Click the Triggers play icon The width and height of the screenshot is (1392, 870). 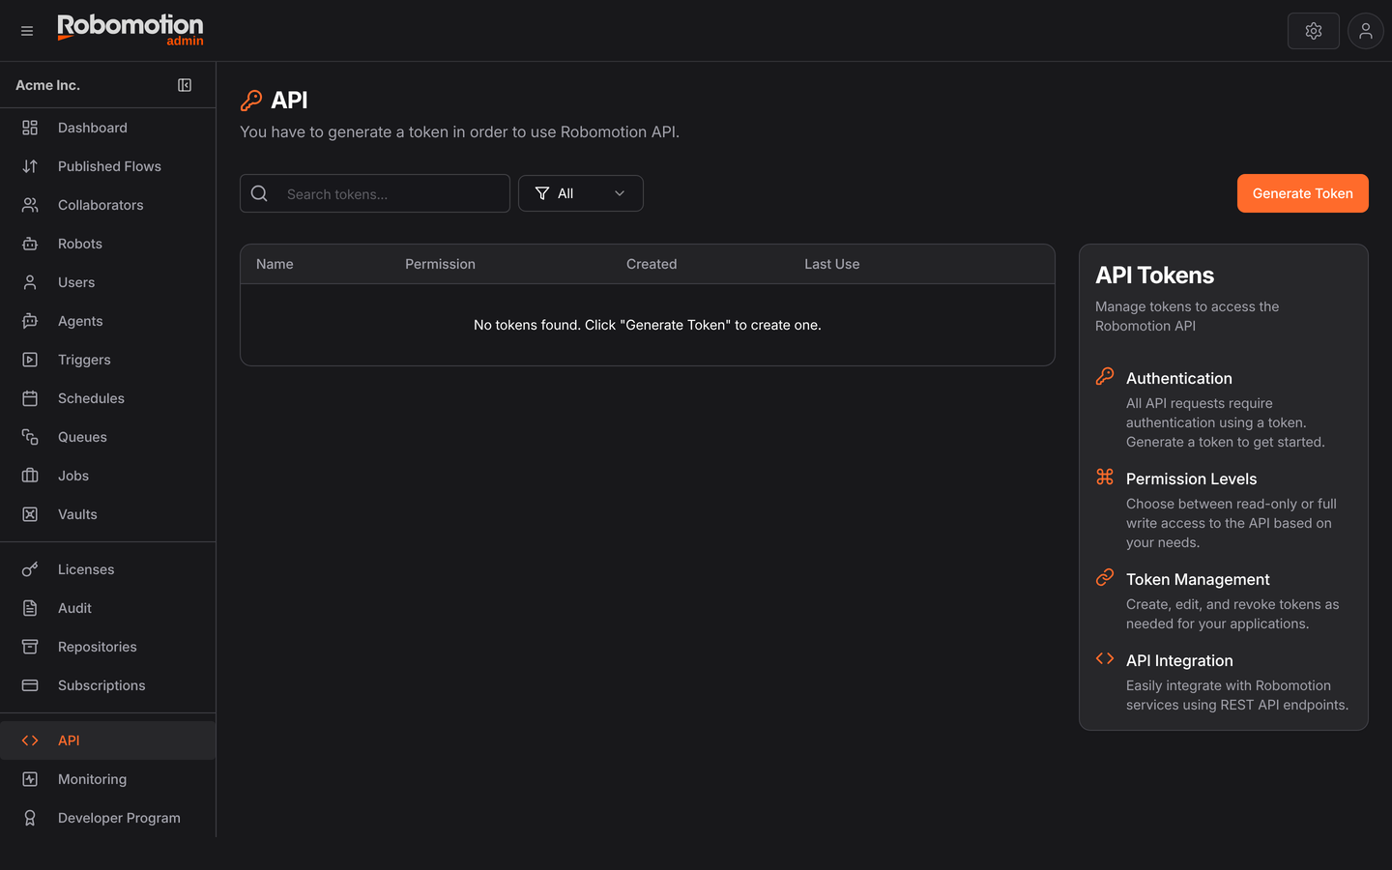30,360
